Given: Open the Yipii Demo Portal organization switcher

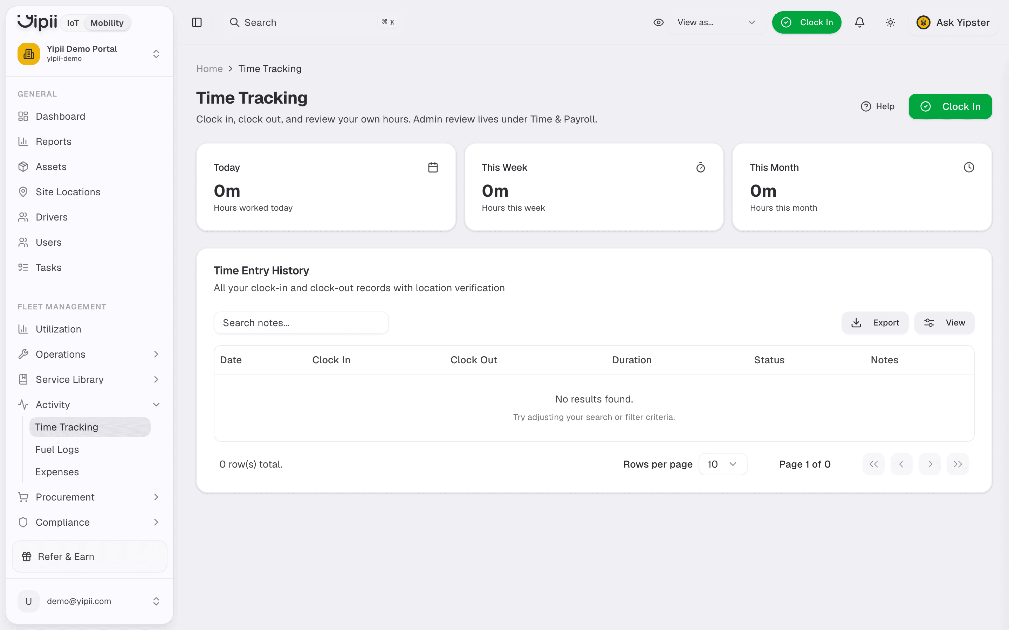Looking at the screenshot, I should click(x=89, y=54).
